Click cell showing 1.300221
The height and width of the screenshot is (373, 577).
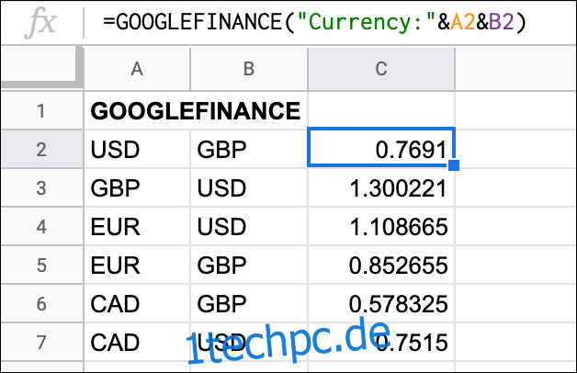click(381, 187)
